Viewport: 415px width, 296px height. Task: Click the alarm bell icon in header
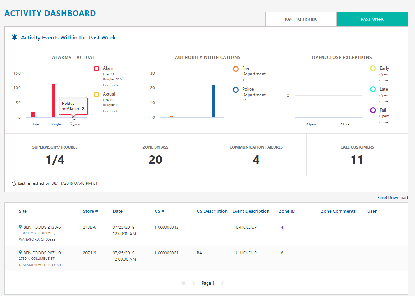coord(15,37)
